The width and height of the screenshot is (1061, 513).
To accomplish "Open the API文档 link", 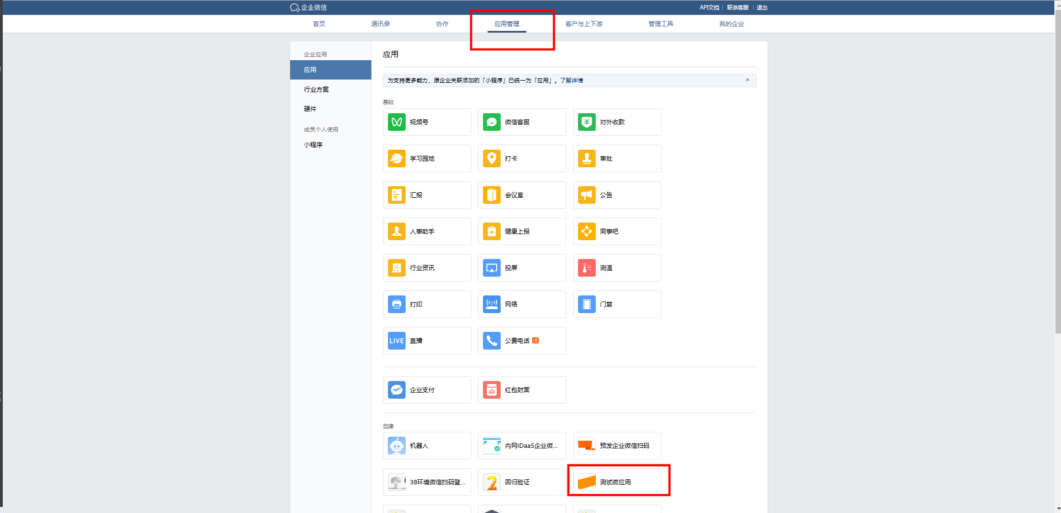I will tap(709, 8).
